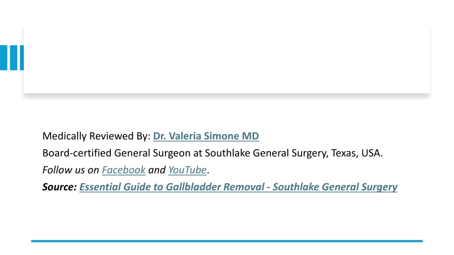
Task: Click the thin blue bar touching the title box
Action: (22, 58)
